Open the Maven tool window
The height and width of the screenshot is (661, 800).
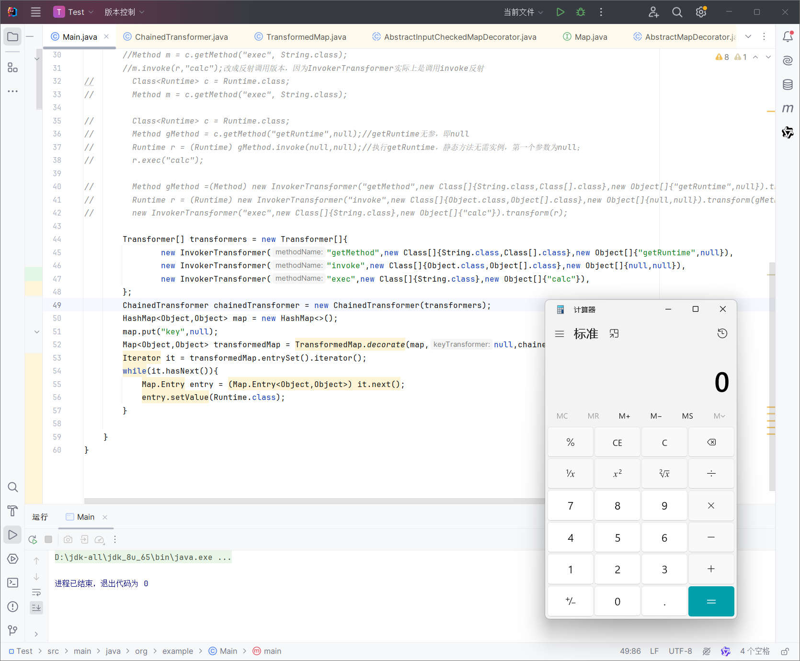[x=788, y=109]
